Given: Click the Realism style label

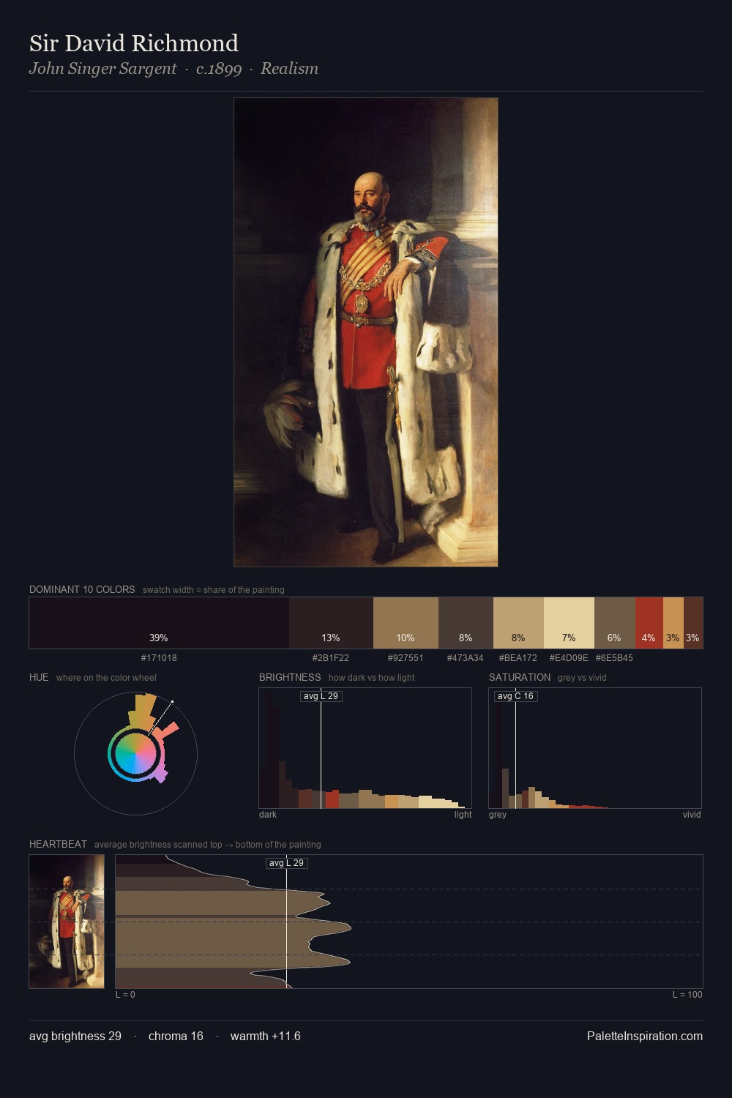Looking at the screenshot, I should [x=289, y=69].
